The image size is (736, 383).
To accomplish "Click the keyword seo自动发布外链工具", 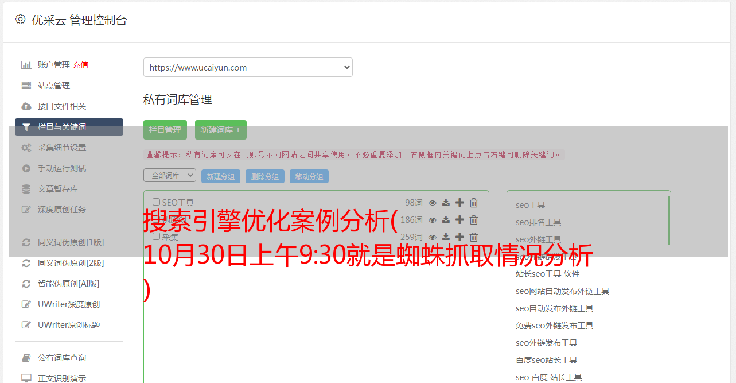I will tap(555, 308).
